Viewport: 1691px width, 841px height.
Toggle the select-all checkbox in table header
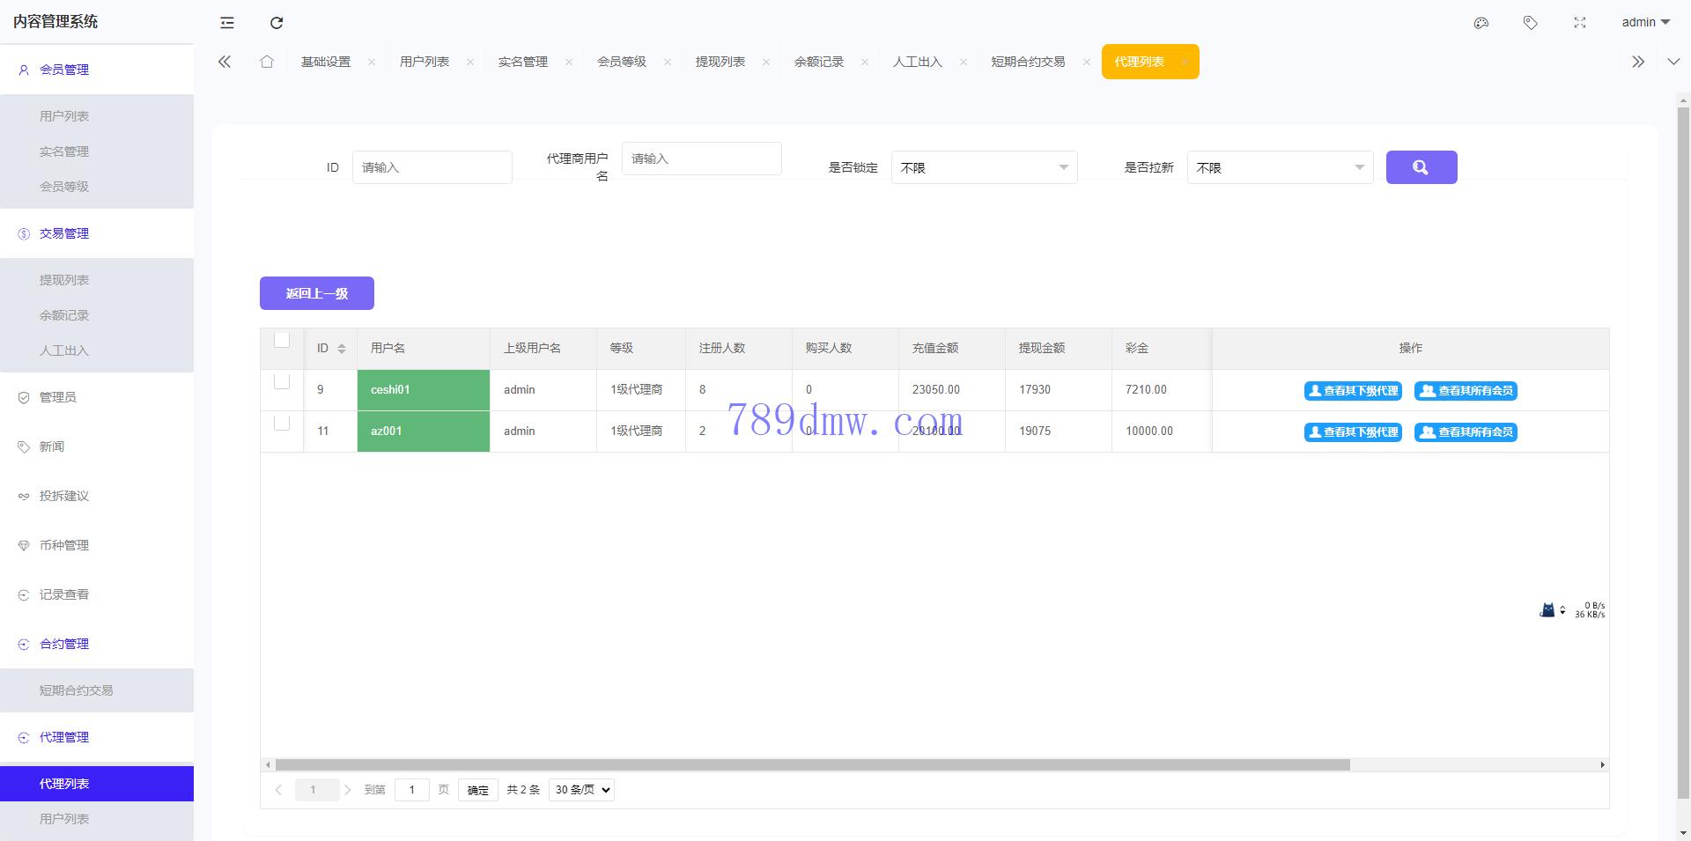[x=282, y=341]
